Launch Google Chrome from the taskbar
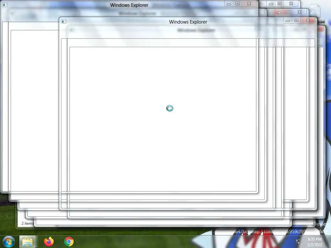Image resolution: width=331 pixels, height=248 pixels. [x=69, y=242]
